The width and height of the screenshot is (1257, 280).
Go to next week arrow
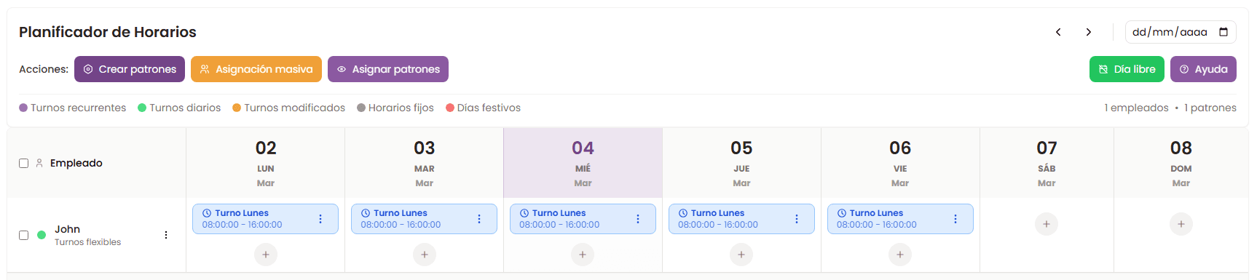(1088, 32)
